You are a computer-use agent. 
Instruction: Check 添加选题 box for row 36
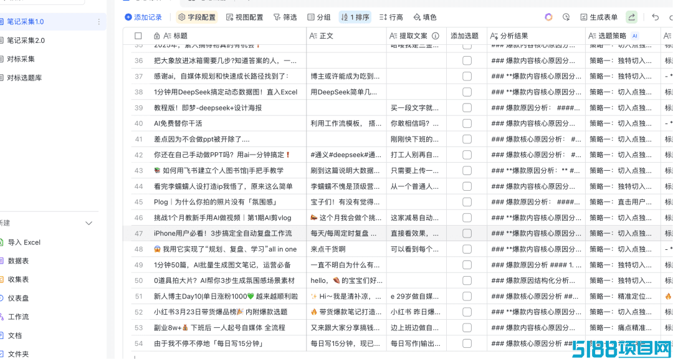click(467, 60)
